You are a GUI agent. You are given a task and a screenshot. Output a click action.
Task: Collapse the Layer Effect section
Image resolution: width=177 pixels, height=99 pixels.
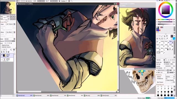(1, 22)
